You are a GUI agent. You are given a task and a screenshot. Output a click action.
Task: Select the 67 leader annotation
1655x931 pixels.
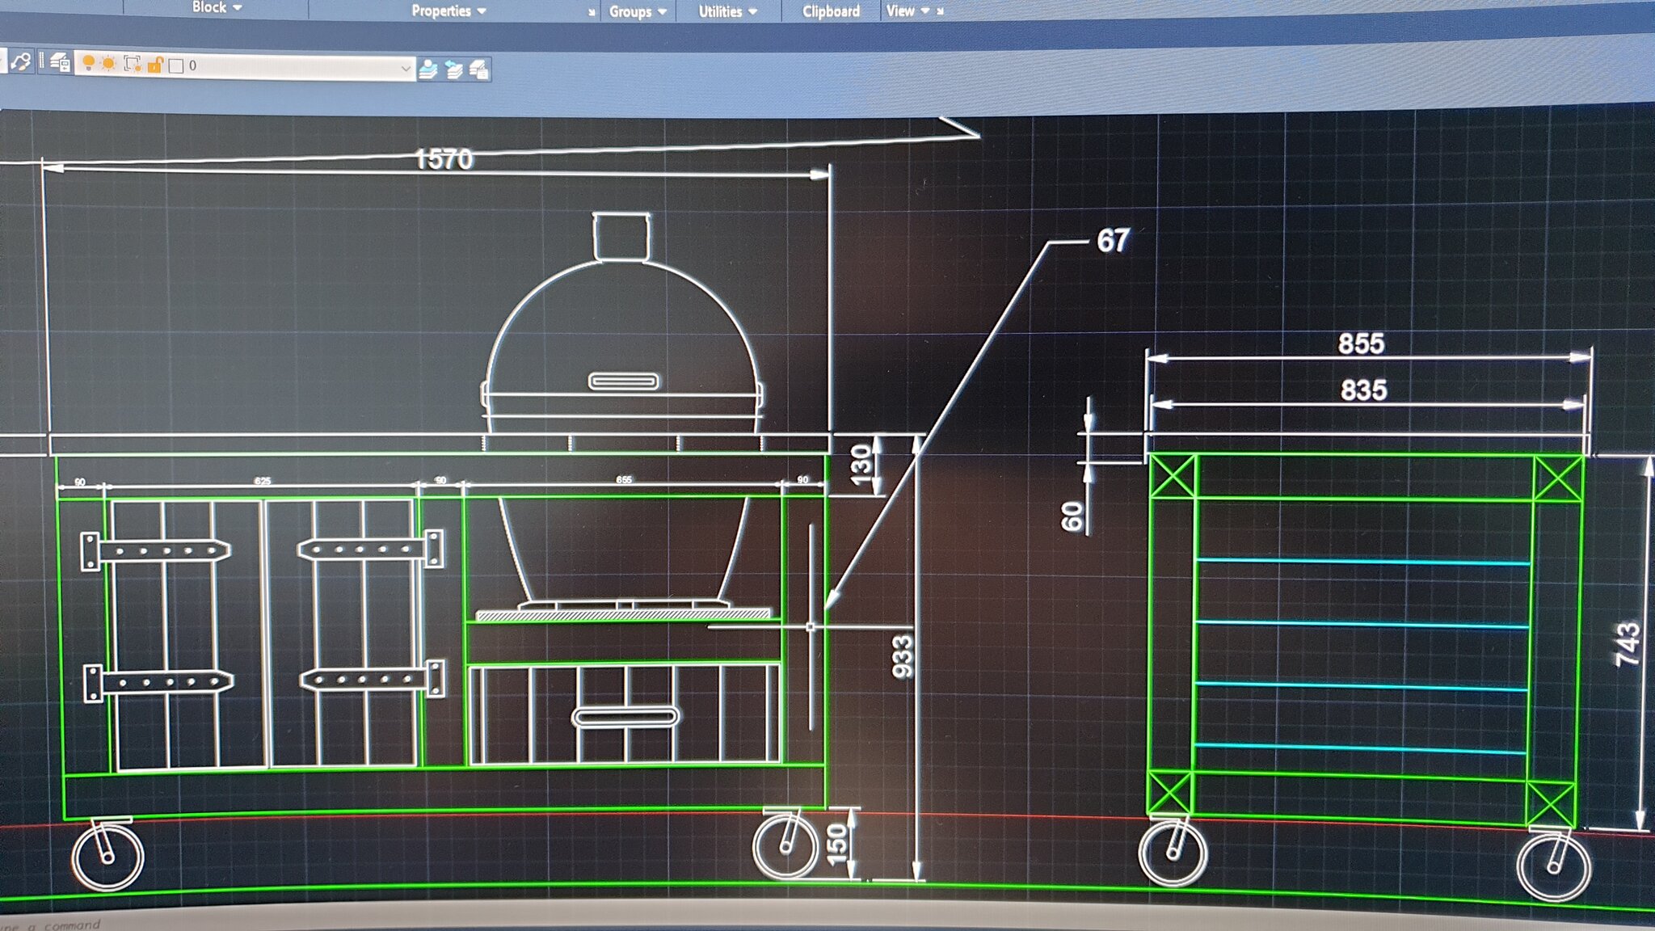[x=1113, y=241]
